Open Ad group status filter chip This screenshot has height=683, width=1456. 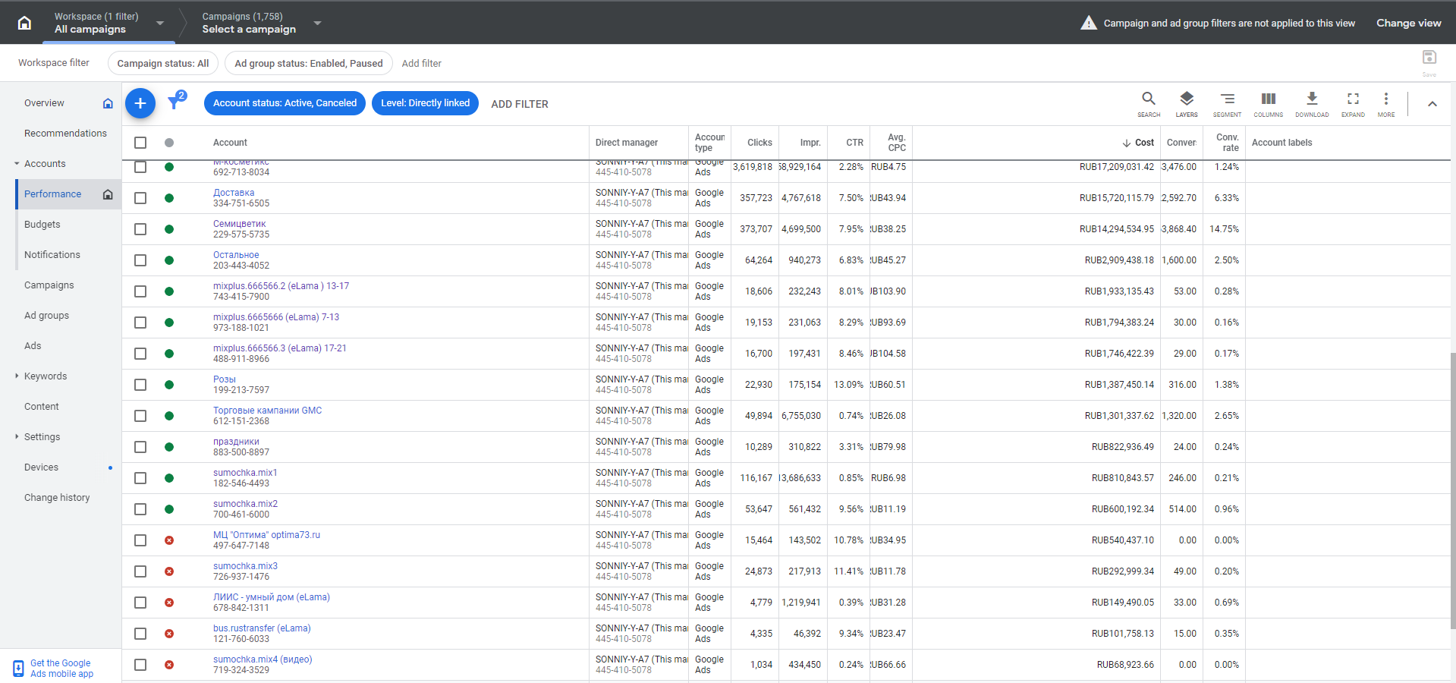point(309,63)
